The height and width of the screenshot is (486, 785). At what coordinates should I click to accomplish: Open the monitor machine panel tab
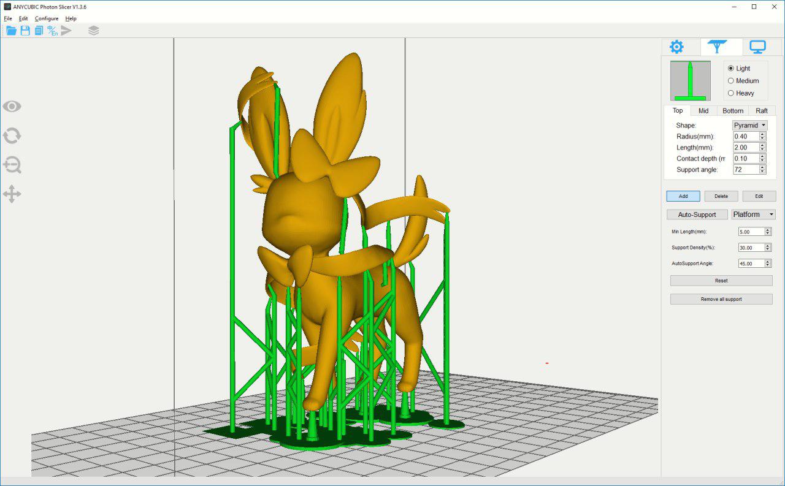click(x=758, y=47)
